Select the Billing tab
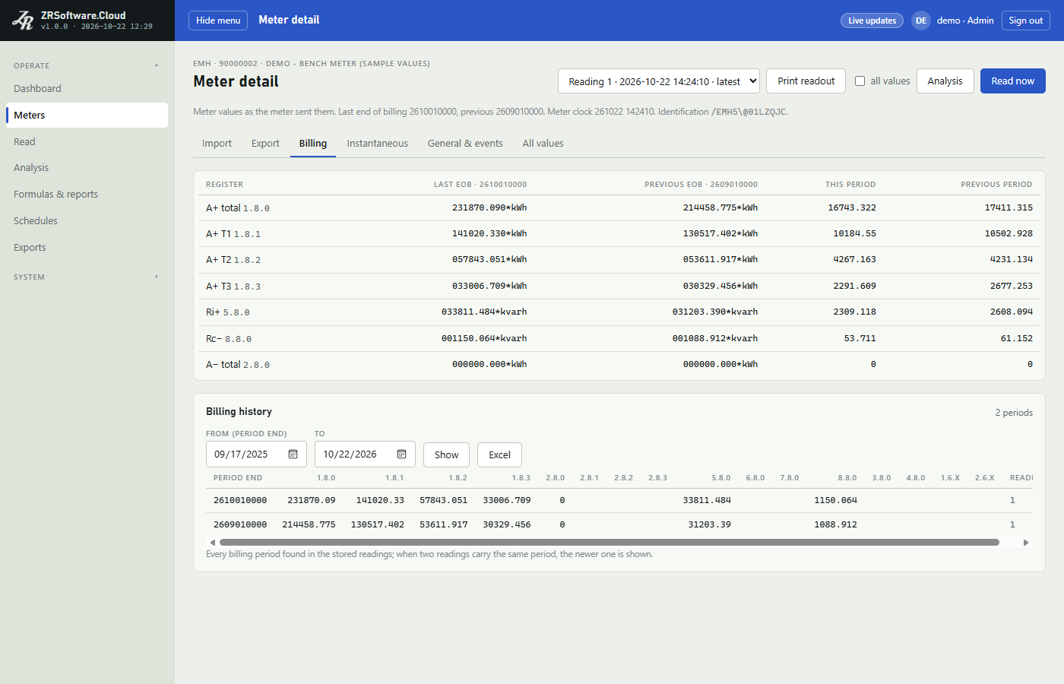1064x684 pixels. 313,144
